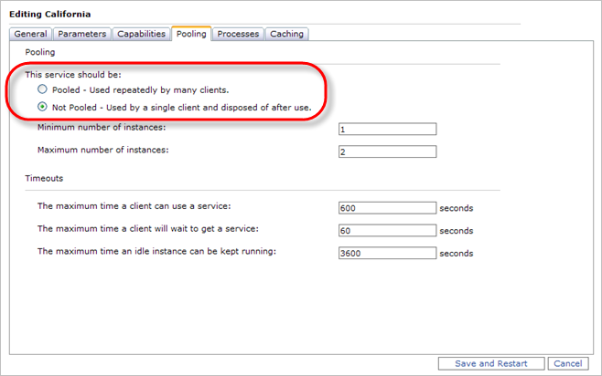602x376 pixels.
Task: Focus the client wait time field showing 60
Action: 387,231
